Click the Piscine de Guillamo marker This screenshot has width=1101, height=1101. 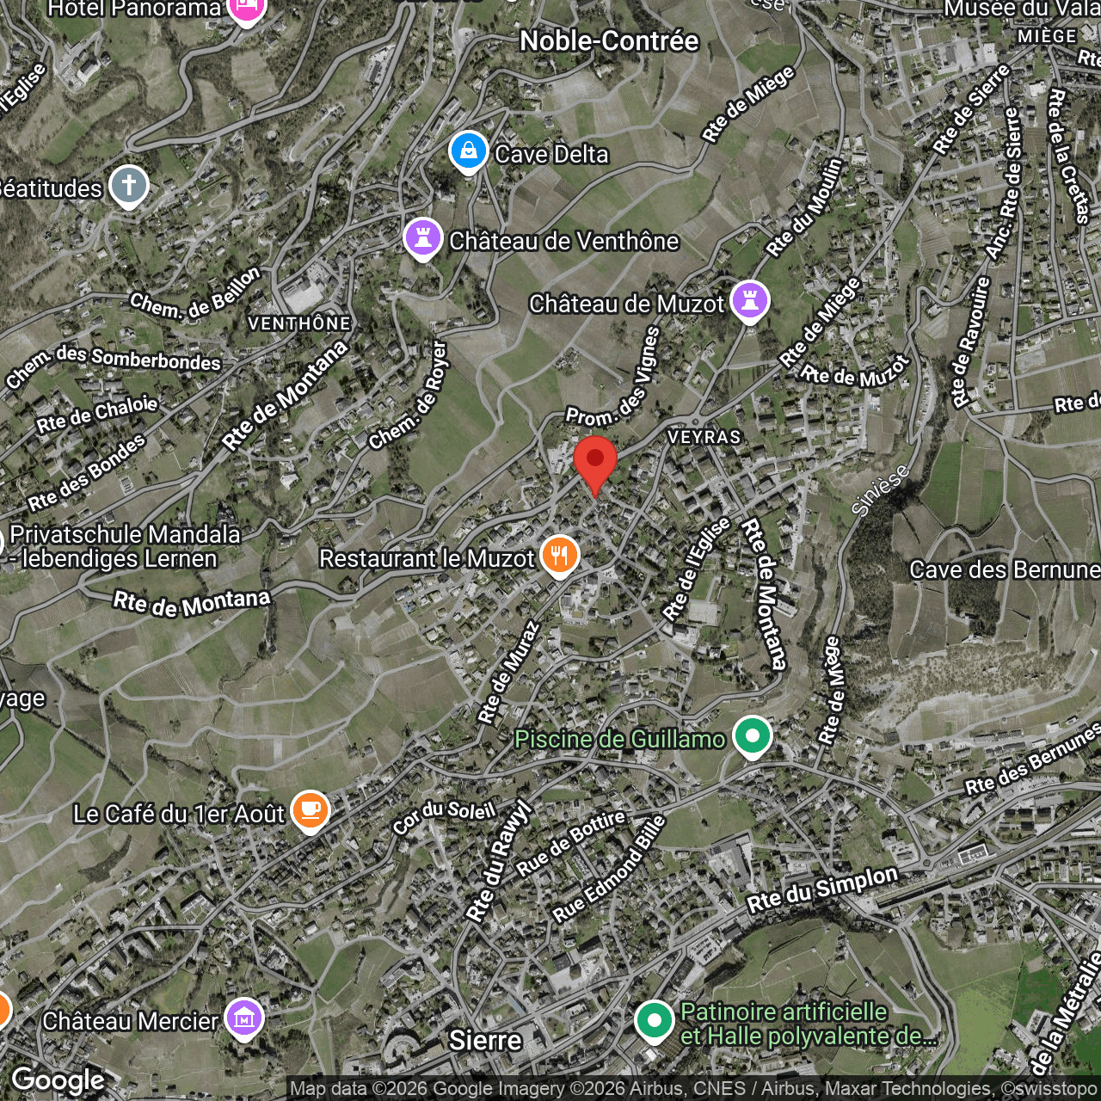pyautogui.click(x=752, y=737)
